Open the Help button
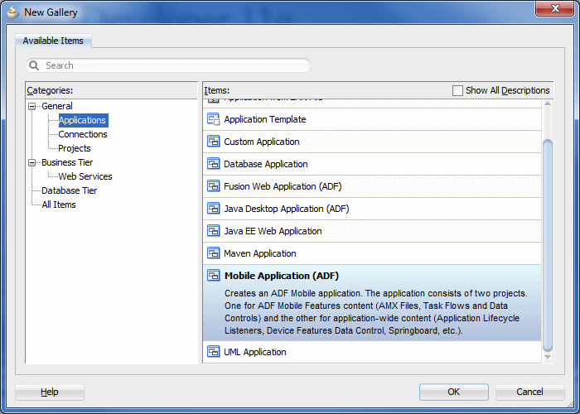The image size is (580, 414). tap(50, 392)
